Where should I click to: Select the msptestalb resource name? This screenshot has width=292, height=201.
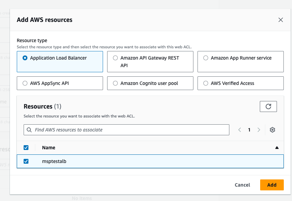pyautogui.click(x=54, y=161)
